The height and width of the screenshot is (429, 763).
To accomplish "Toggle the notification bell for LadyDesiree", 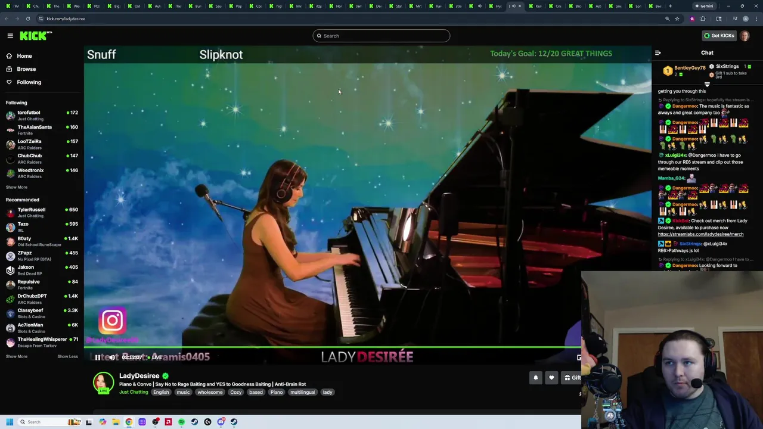I will pyautogui.click(x=535, y=377).
